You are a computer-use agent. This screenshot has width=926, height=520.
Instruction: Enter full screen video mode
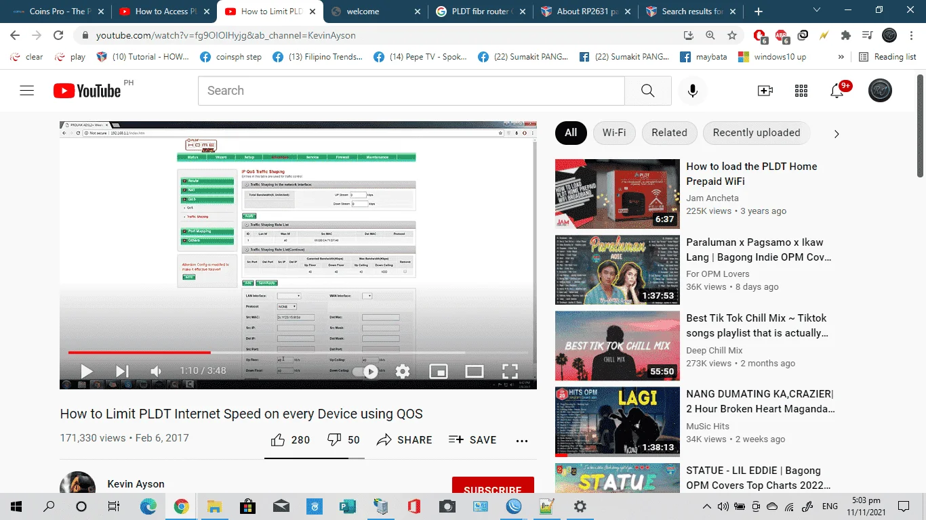pyautogui.click(x=510, y=371)
